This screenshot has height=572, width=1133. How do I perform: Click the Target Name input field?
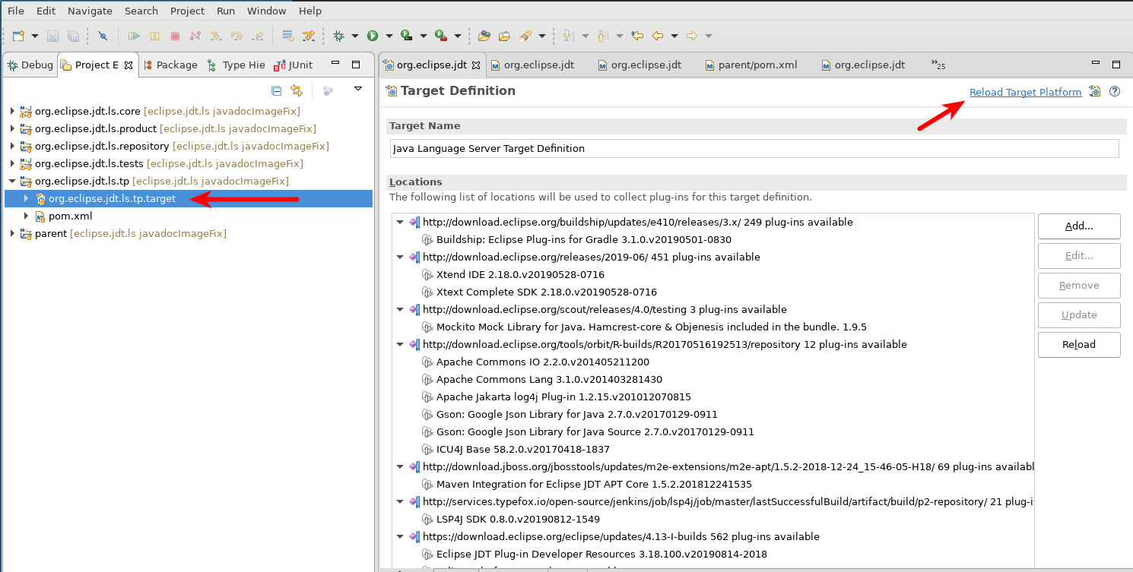[x=754, y=148]
